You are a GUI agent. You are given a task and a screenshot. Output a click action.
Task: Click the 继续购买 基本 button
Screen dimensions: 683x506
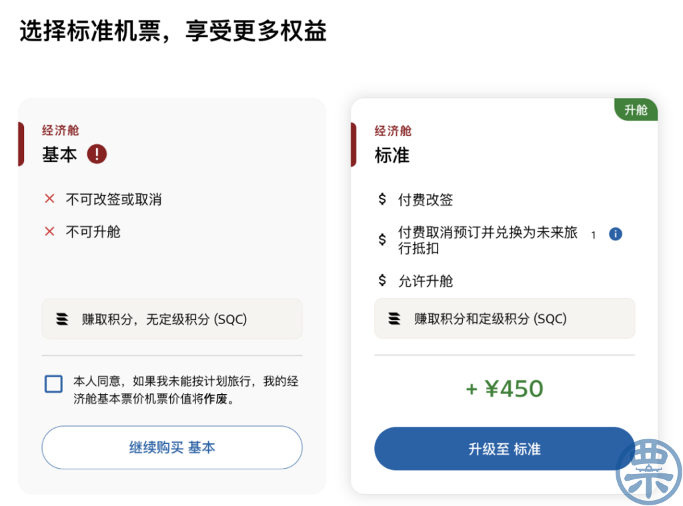172,447
